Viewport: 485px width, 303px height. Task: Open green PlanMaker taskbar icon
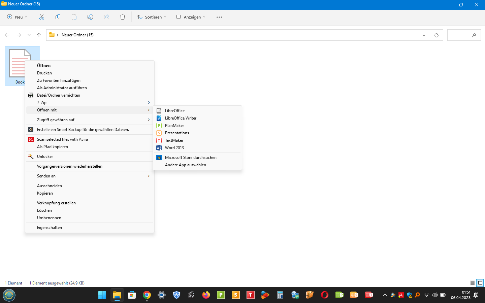[221, 295]
